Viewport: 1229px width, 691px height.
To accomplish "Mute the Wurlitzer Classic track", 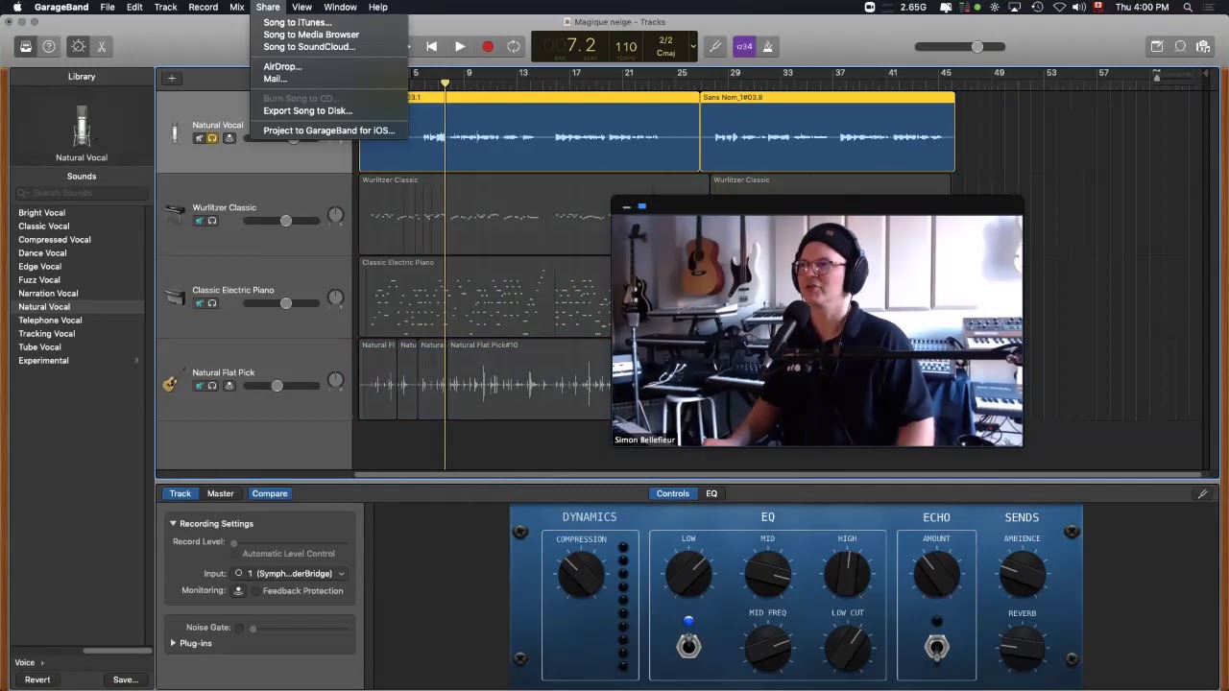I will (200, 221).
